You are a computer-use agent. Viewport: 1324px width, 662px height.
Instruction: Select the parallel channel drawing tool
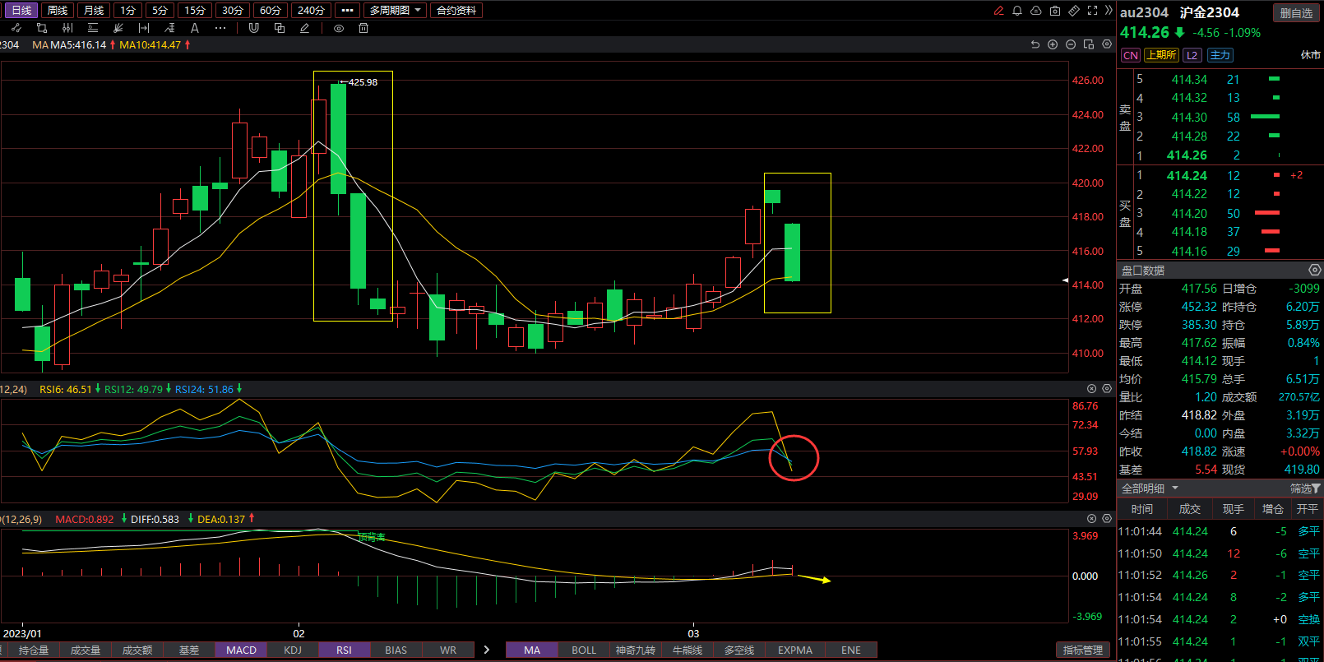click(x=67, y=28)
